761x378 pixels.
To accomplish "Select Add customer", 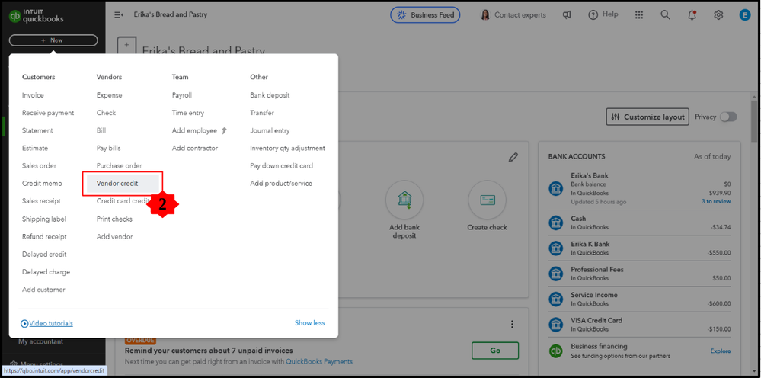I will (43, 290).
